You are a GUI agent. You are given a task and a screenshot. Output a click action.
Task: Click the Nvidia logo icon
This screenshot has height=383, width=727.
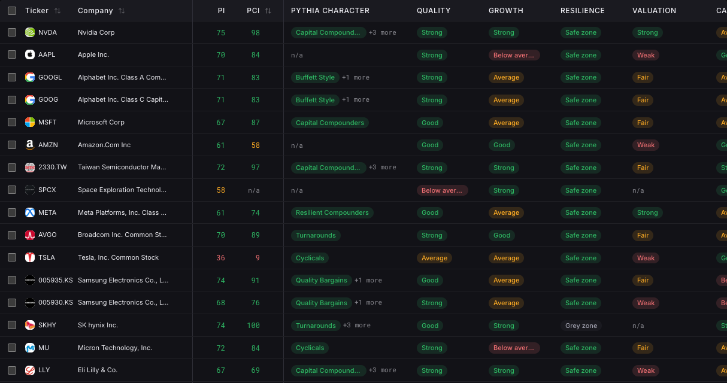[x=30, y=32]
